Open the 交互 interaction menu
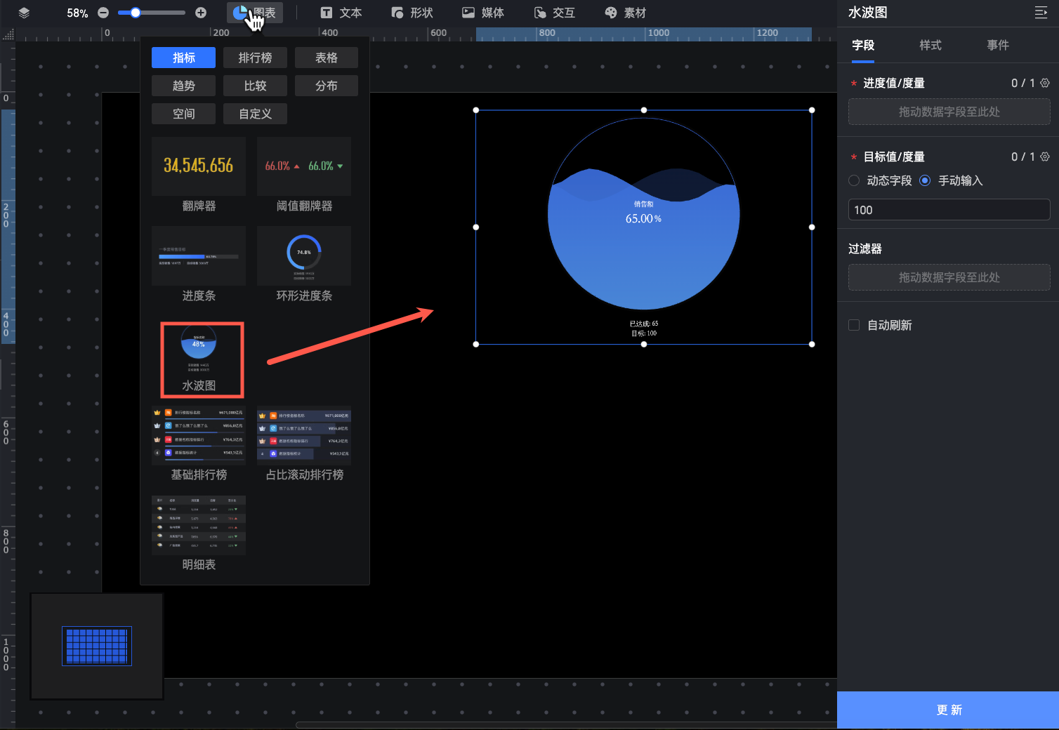 555,13
